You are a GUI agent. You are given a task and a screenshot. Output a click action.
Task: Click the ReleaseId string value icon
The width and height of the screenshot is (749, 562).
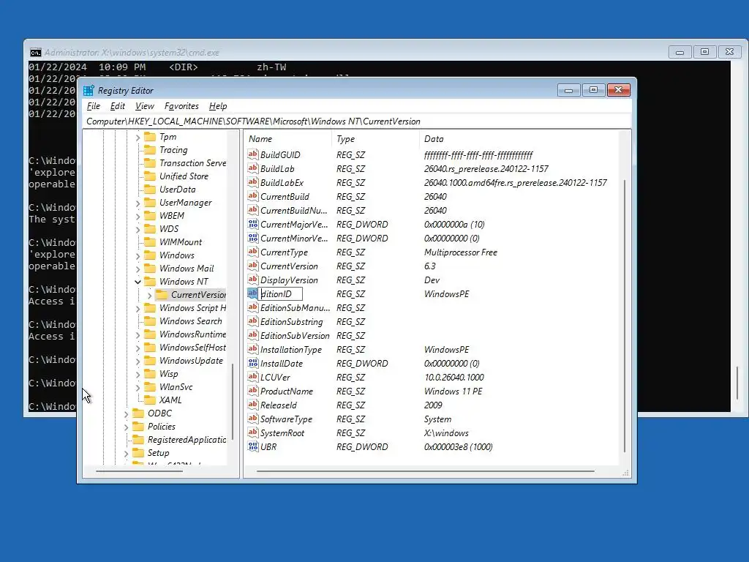(x=252, y=404)
